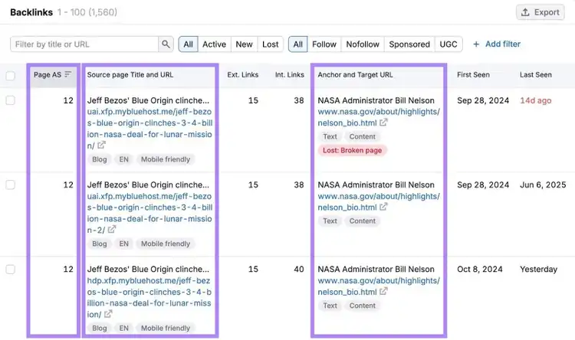This screenshot has height=340, width=575.
Task: Filter by Nofollow links
Action: [x=363, y=44]
